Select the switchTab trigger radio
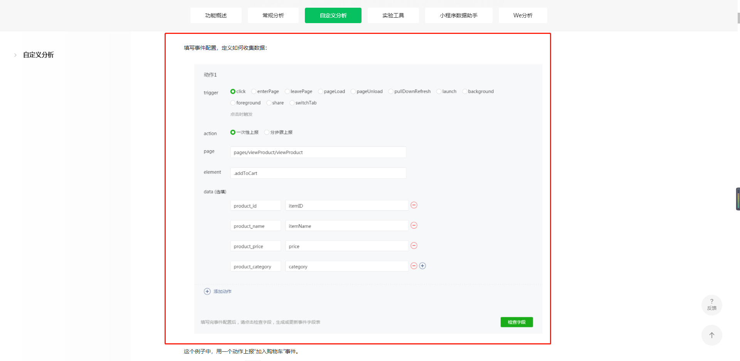 tap(292, 103)
